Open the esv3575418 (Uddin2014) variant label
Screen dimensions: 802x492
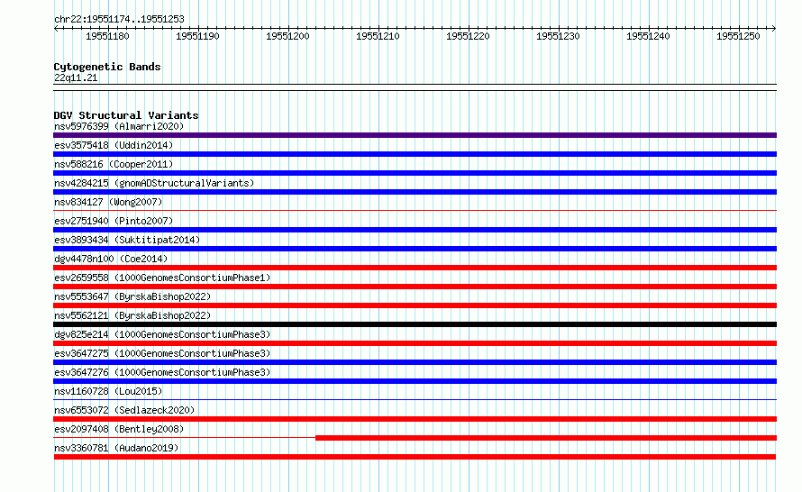[114, 145]
